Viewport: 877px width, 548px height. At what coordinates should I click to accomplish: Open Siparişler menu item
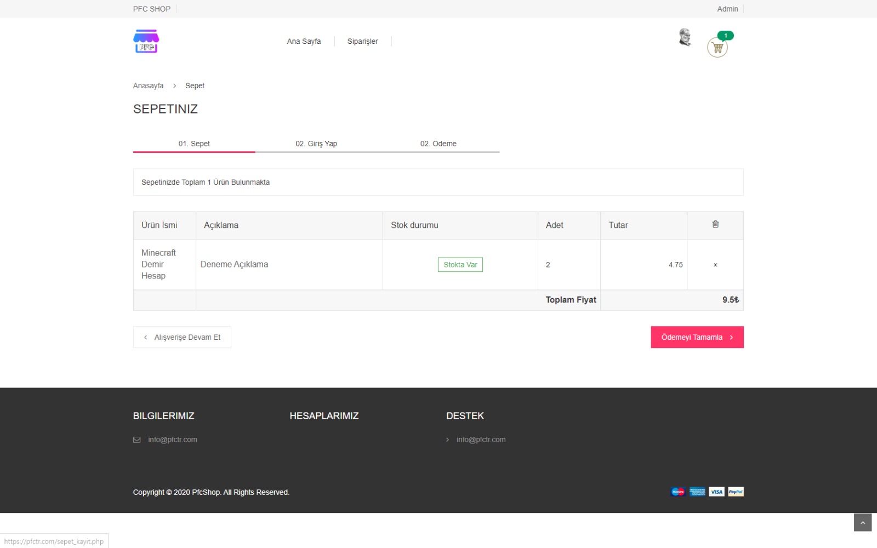tap(362, 41)
